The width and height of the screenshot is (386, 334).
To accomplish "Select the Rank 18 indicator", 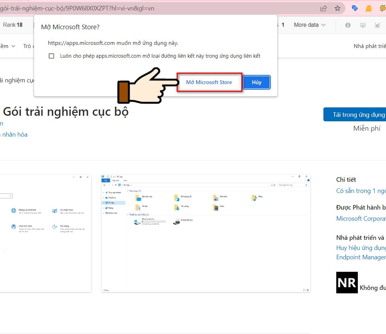I will (13, 25).
